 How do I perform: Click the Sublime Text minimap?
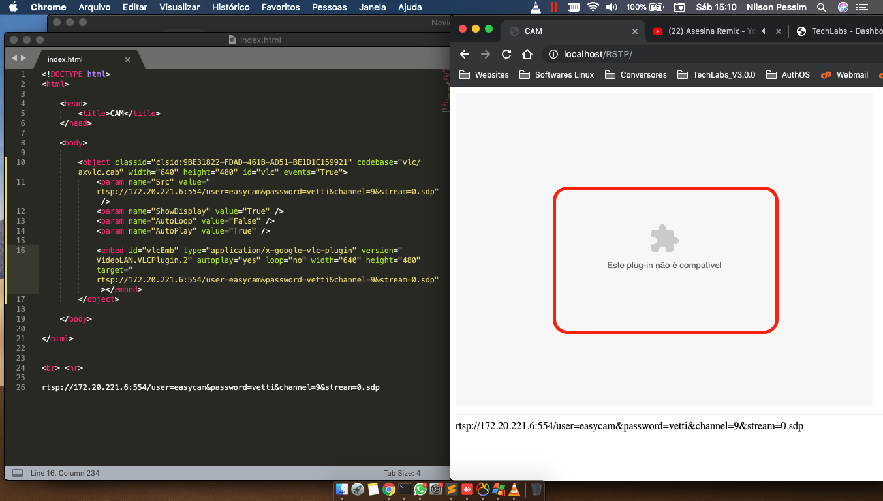(444, 91)
